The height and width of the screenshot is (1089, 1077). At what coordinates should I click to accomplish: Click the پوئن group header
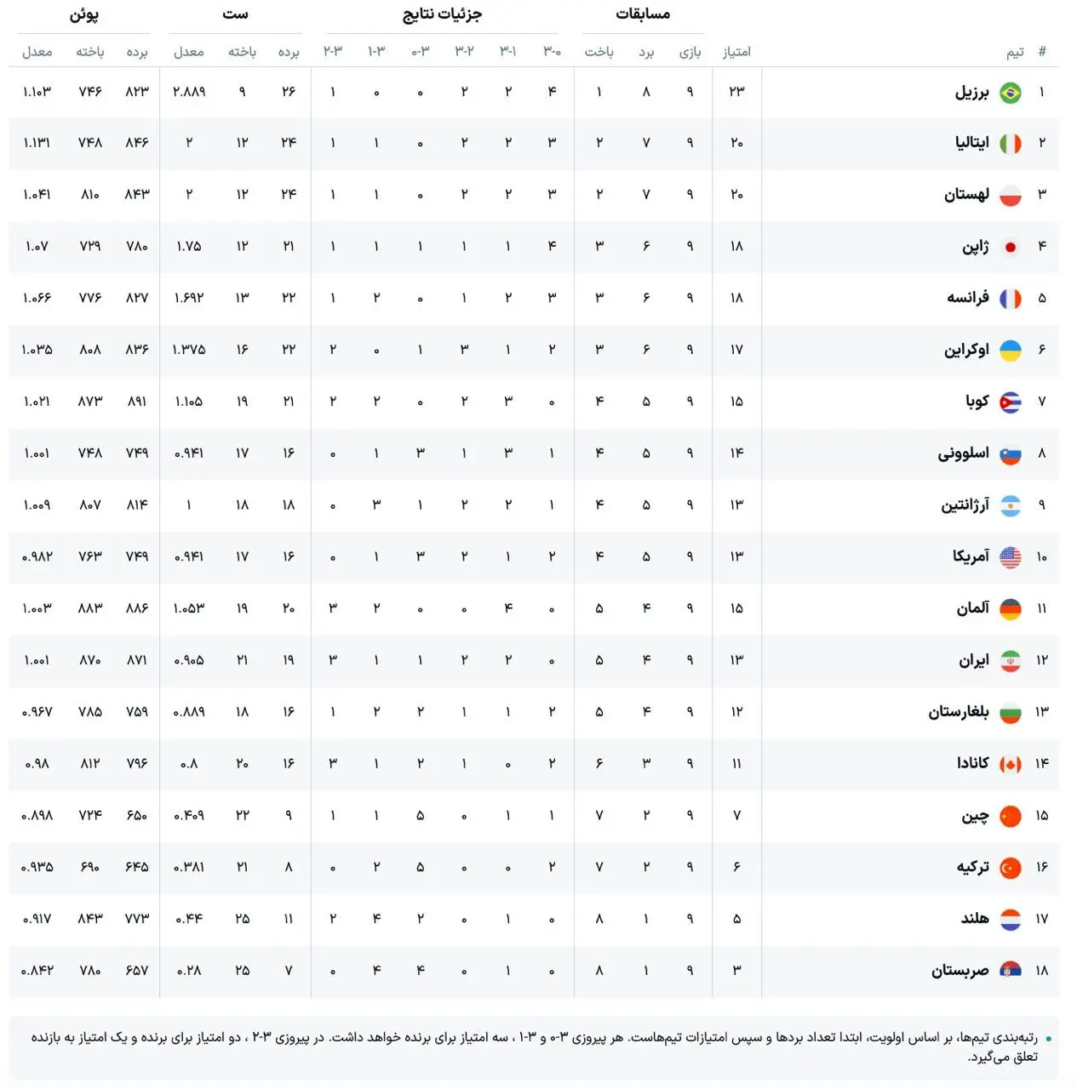click(84, 14)
